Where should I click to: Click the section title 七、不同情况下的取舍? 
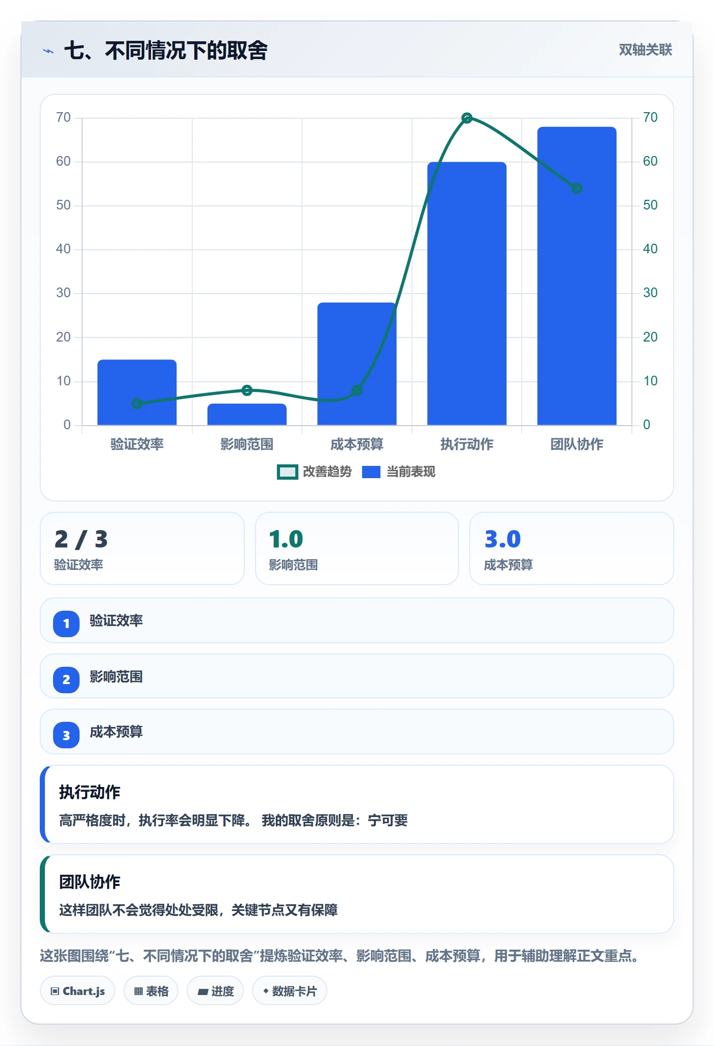tap(166, 50)
